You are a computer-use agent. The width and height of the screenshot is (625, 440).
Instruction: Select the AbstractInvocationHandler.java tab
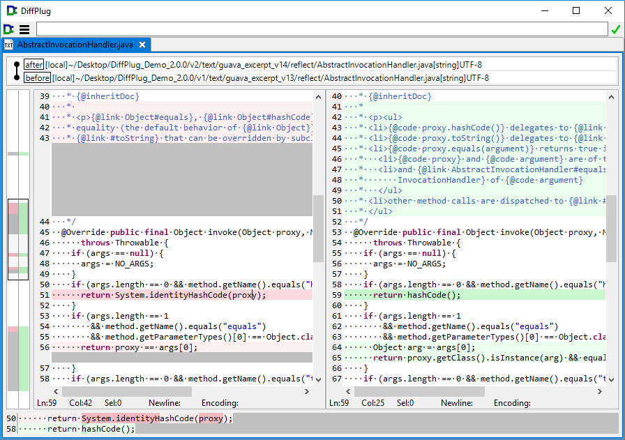click(75, 45)
